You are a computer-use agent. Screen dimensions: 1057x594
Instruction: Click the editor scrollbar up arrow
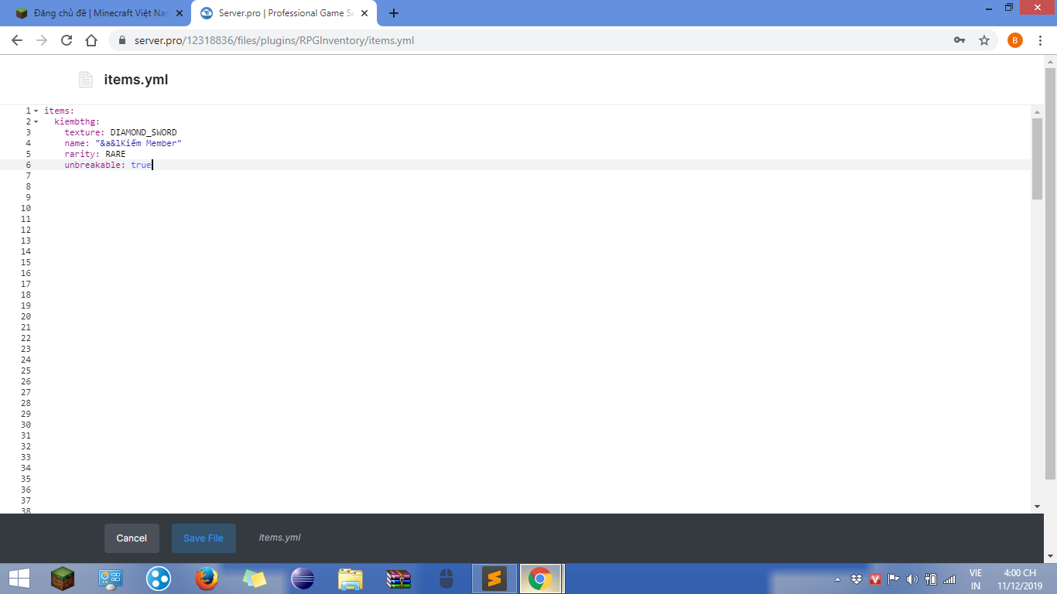1037,111
